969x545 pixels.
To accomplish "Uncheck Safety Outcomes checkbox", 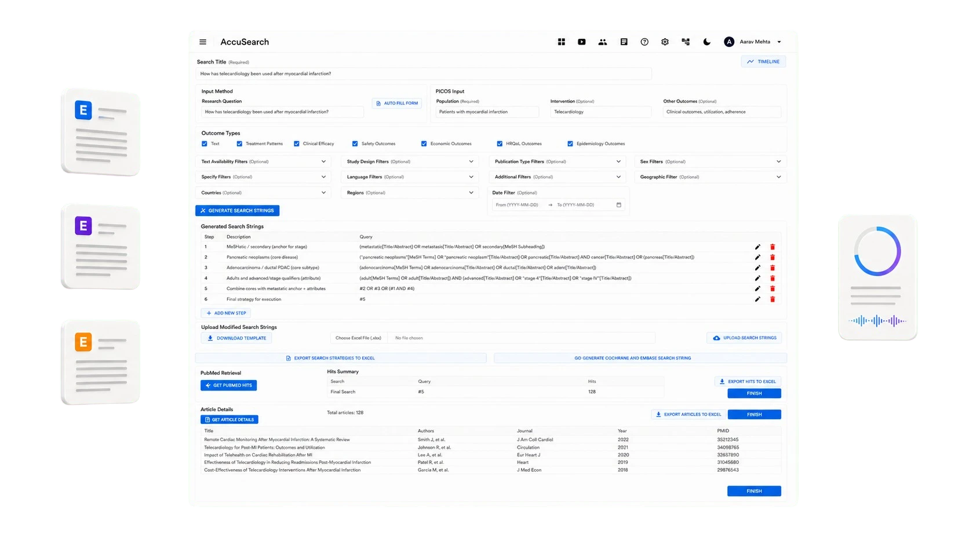I will [355, 144].
